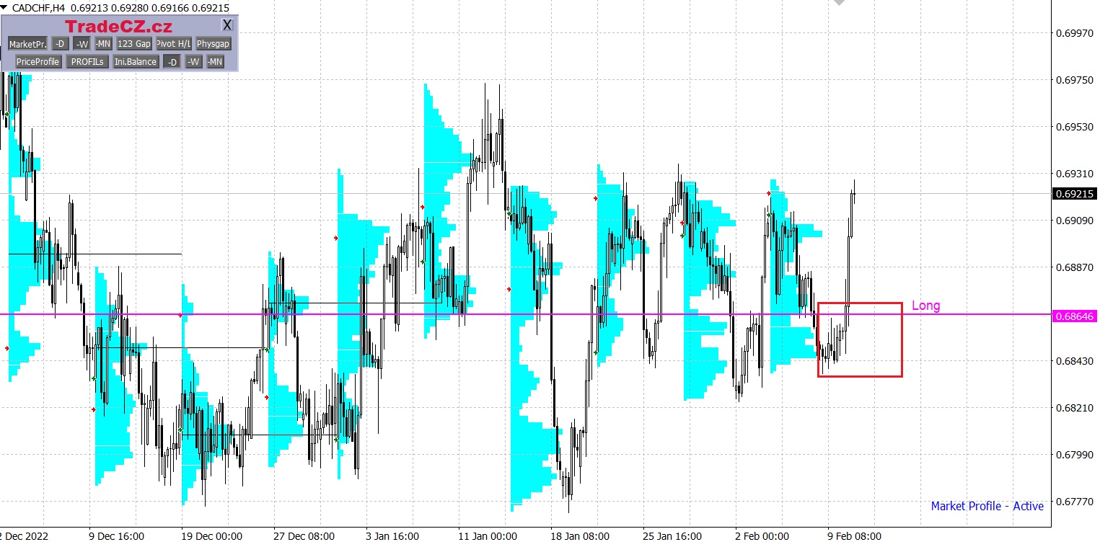Screen dimensions: 1100x547
Task: Select the magenta Long horizontal line label
Action: click(925, 306)
